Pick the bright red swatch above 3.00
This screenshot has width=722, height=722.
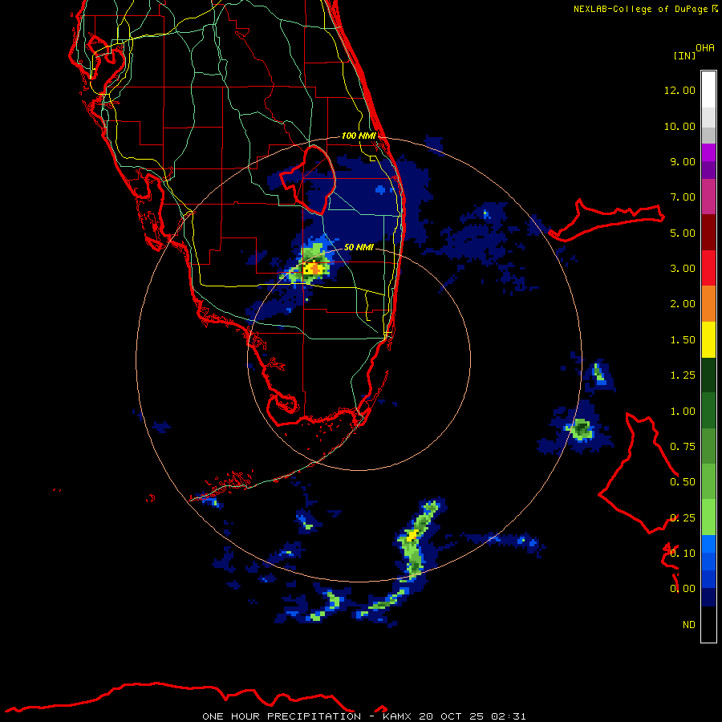708,268
